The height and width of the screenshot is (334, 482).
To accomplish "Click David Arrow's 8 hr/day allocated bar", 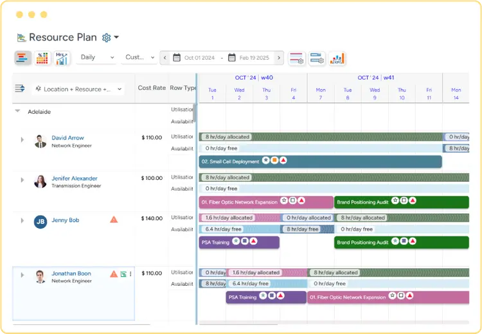I will (321, 137).
